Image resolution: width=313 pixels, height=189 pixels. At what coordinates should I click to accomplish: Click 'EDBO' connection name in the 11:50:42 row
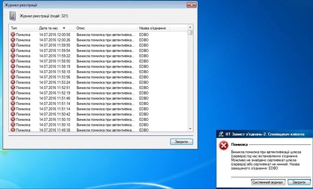144,114
